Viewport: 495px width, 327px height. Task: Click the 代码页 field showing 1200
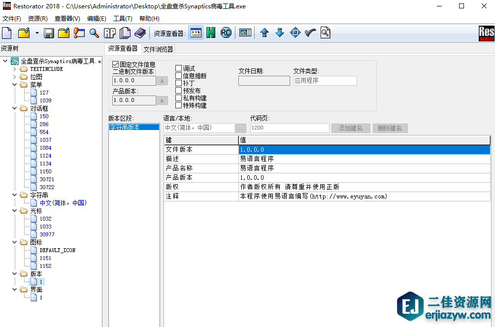point(290,128)
